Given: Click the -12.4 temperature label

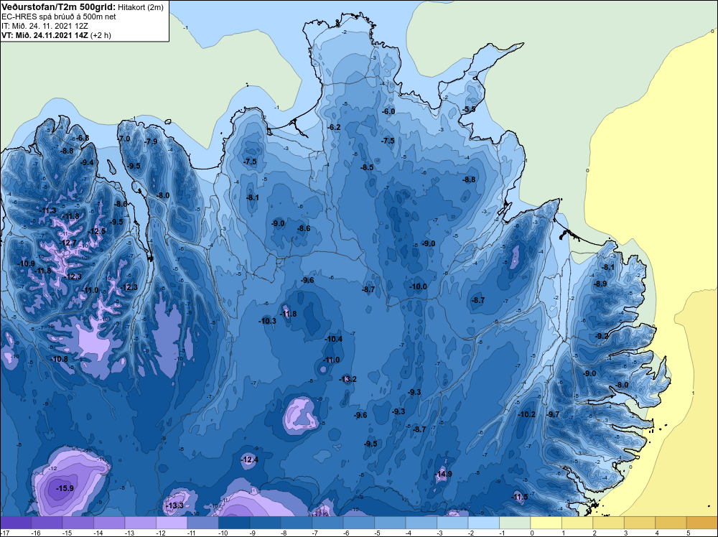Looking at the screenshot, I should coord(249,459).
